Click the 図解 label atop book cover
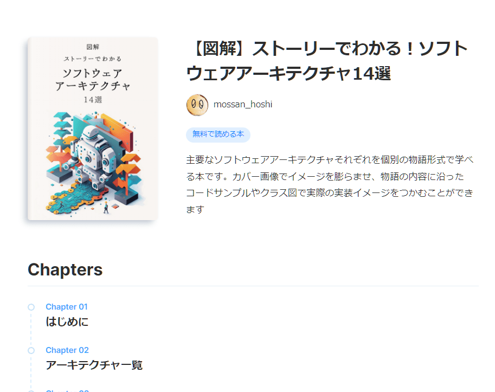The width and height of the screenshot is (495, 392). (93, 47)
